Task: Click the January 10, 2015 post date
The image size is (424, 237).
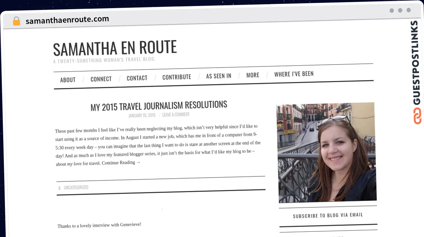Action: coord(142,115)
